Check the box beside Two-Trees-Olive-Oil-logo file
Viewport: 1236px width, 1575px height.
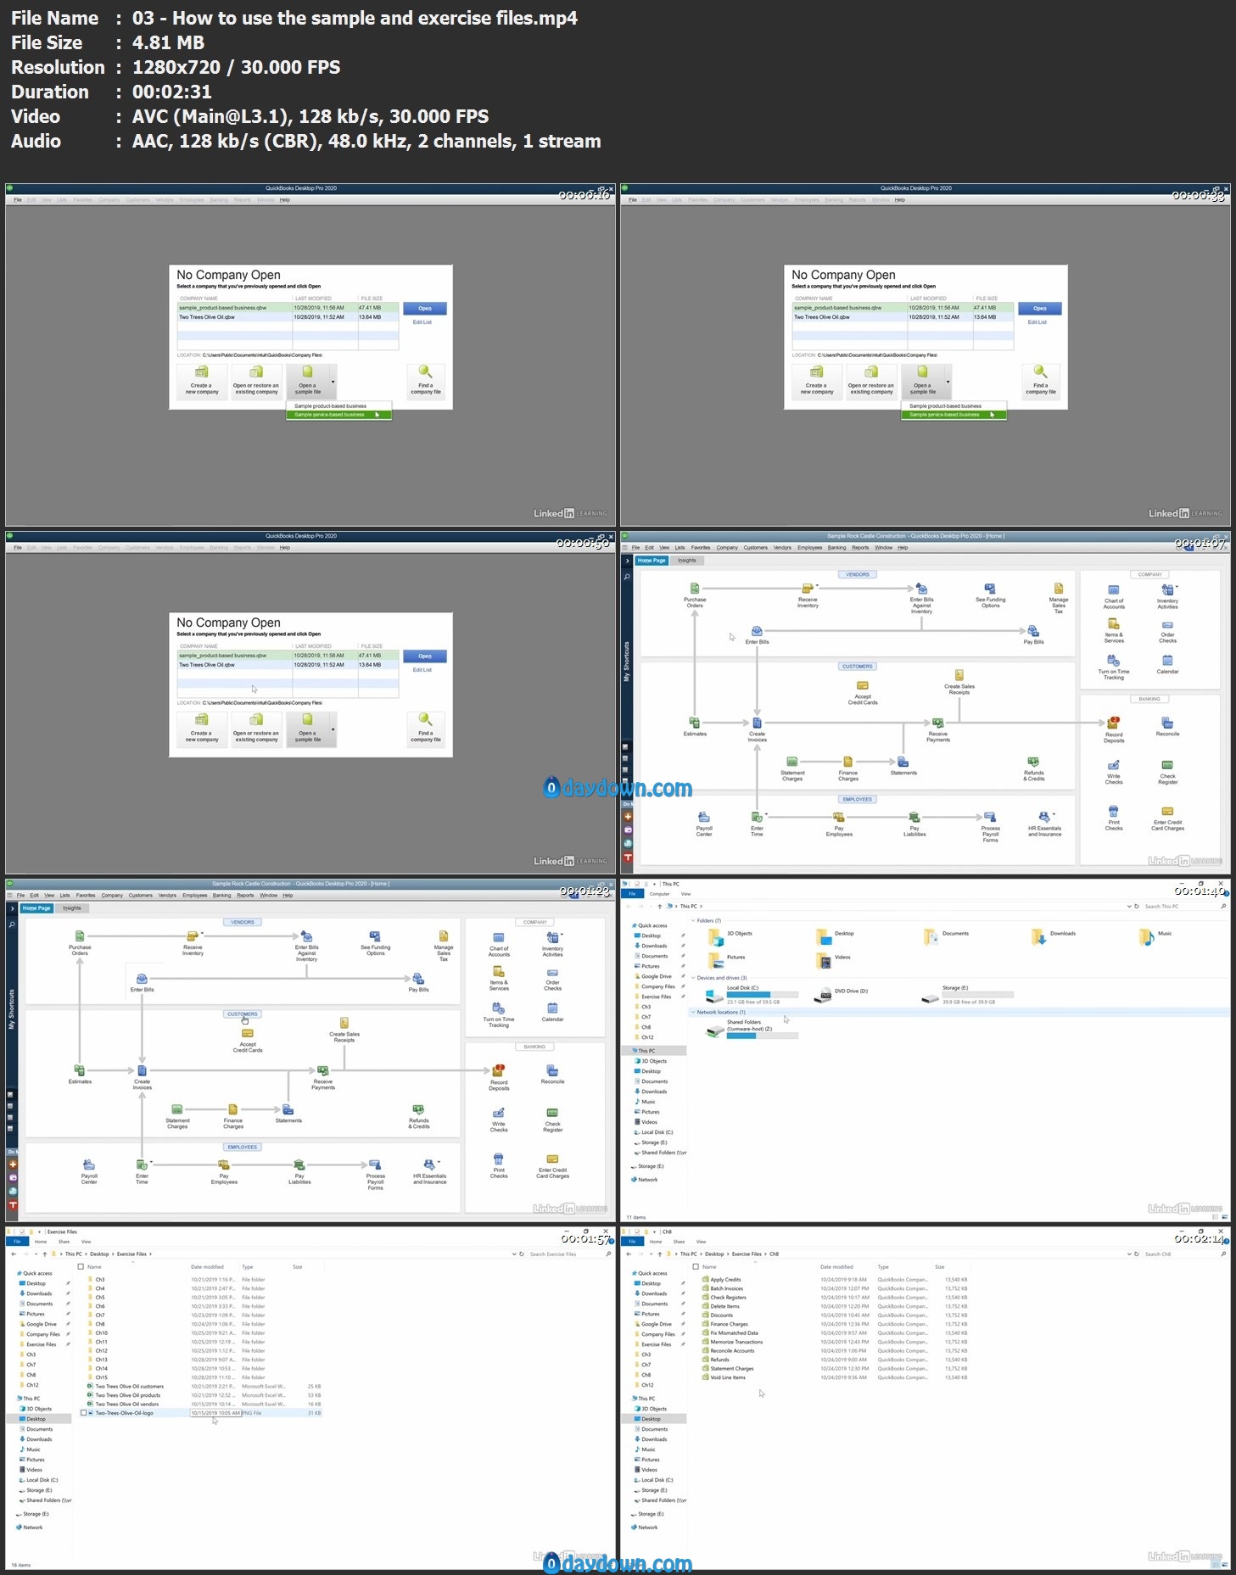[x=83, y=1413]
